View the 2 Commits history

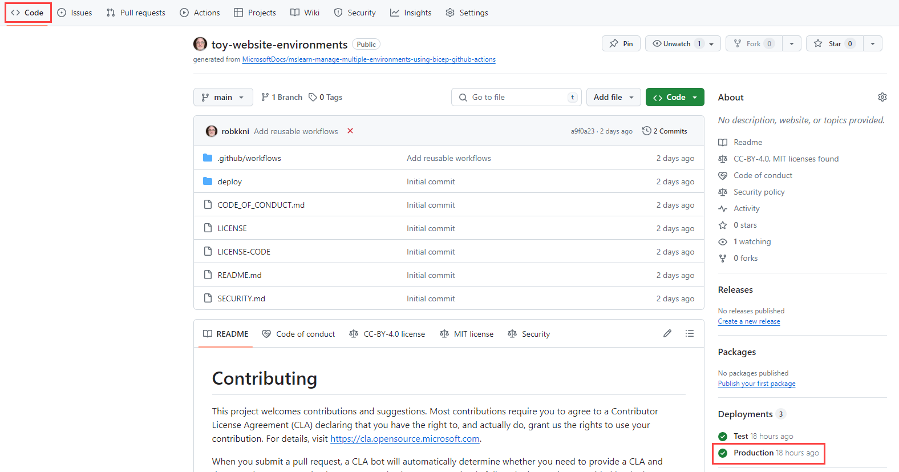[x=665, y=131]
